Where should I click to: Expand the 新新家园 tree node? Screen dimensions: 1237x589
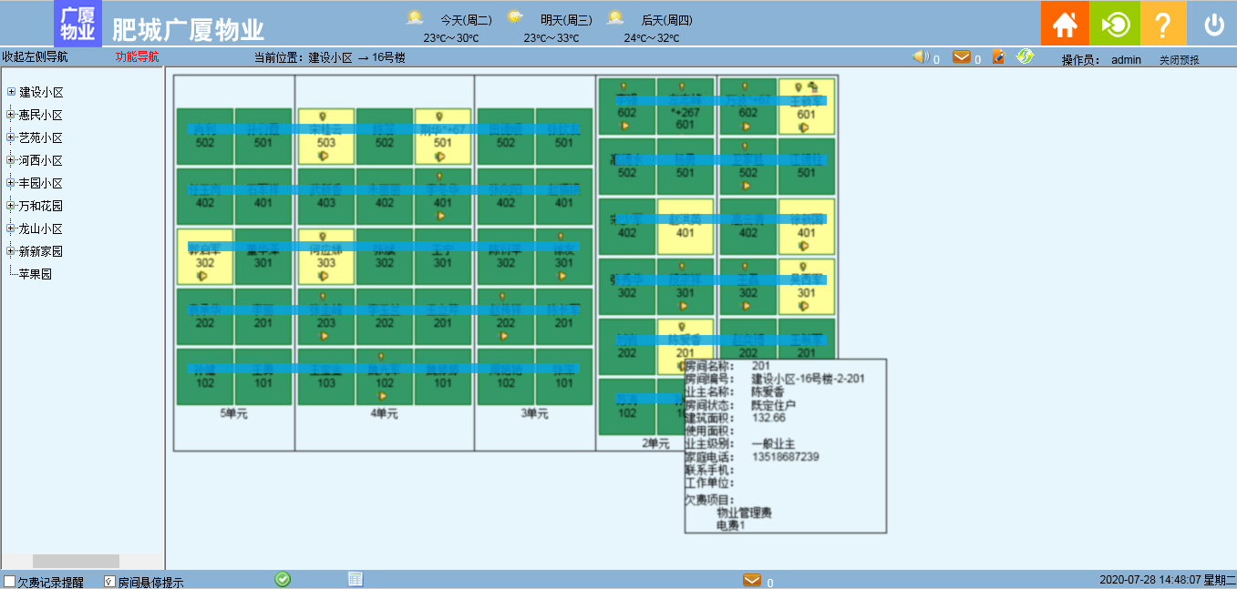[x=11, y=250]
